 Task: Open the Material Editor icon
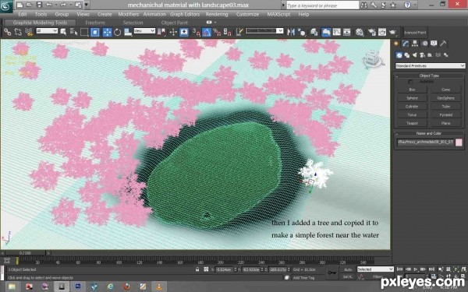[x=360, y=32]
